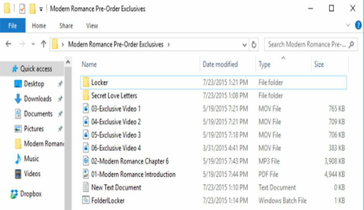
Task: Select 01-Modern Romance Introduction PDF
Action: point(213,174)
